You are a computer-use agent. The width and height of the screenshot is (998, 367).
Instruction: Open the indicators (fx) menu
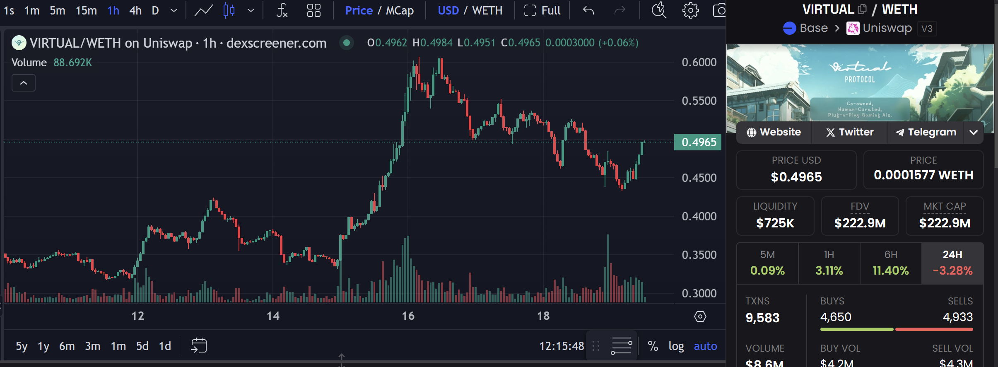click(282, 10)
